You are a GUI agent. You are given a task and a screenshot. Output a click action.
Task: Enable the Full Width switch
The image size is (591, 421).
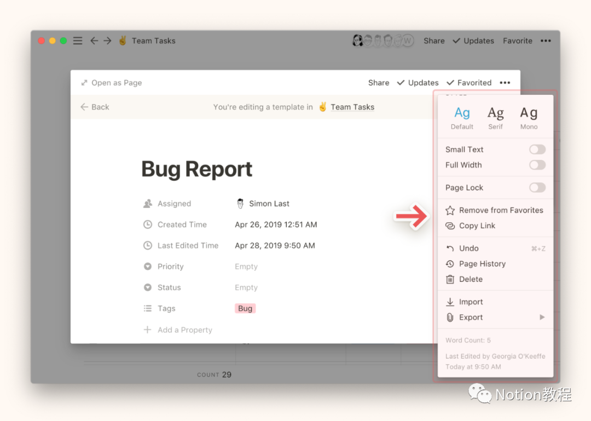click(x=537, y=165)
